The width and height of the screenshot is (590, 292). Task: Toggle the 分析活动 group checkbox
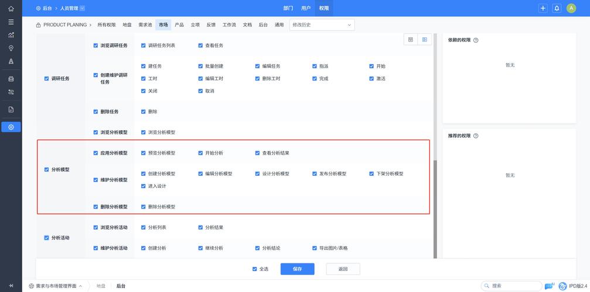point(47,238)
